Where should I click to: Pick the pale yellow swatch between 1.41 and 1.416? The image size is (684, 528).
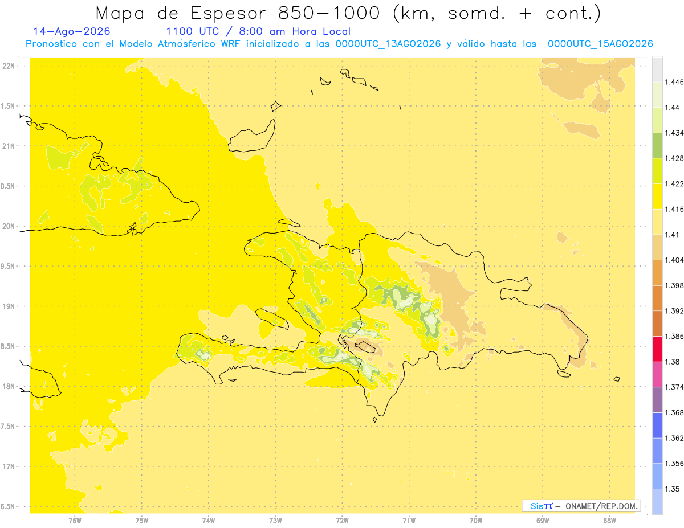click(657, 222)
